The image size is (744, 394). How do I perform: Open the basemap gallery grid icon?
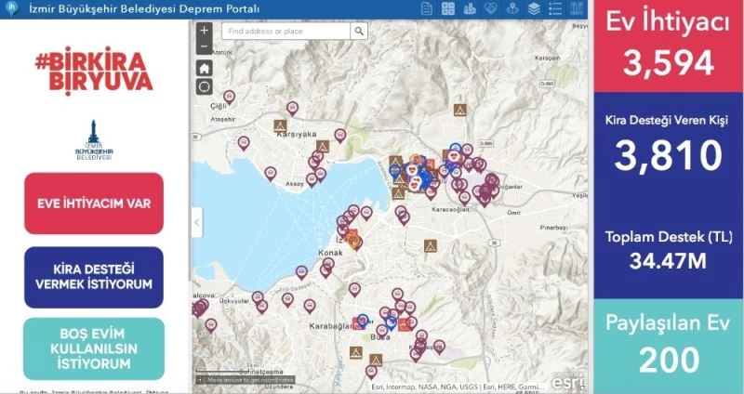coord(448,9)
